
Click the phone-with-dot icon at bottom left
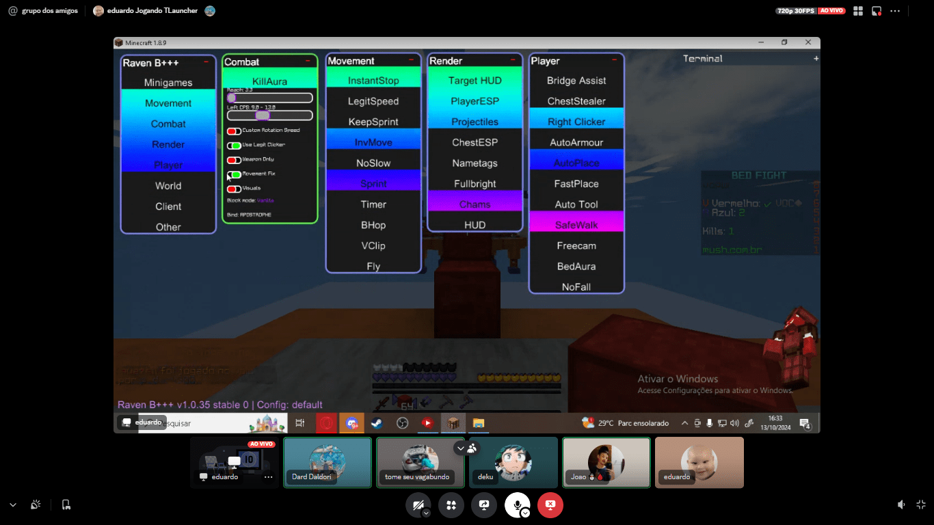(x=66, y=505)
